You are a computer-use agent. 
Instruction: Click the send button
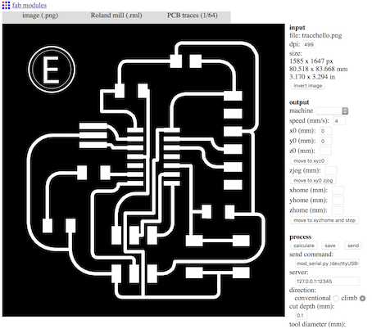point(353,246)
